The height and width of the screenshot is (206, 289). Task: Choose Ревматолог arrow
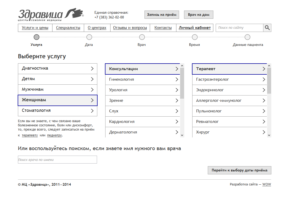coord(264,122)
